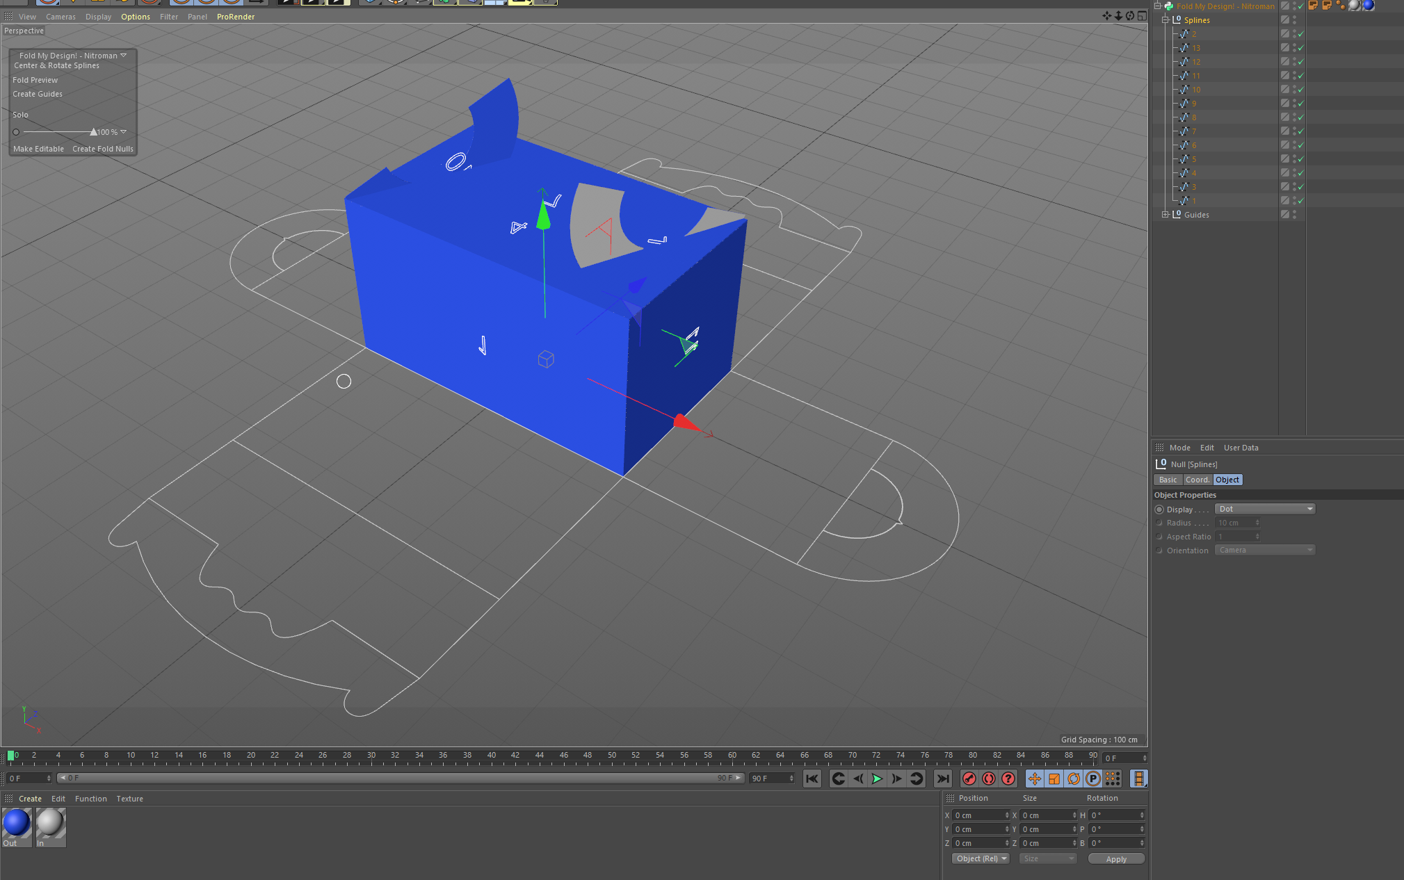Click the Position X stepper arrows
Image resolution: width=1404 pixels, height=880 pixels.
point(1006,815)
